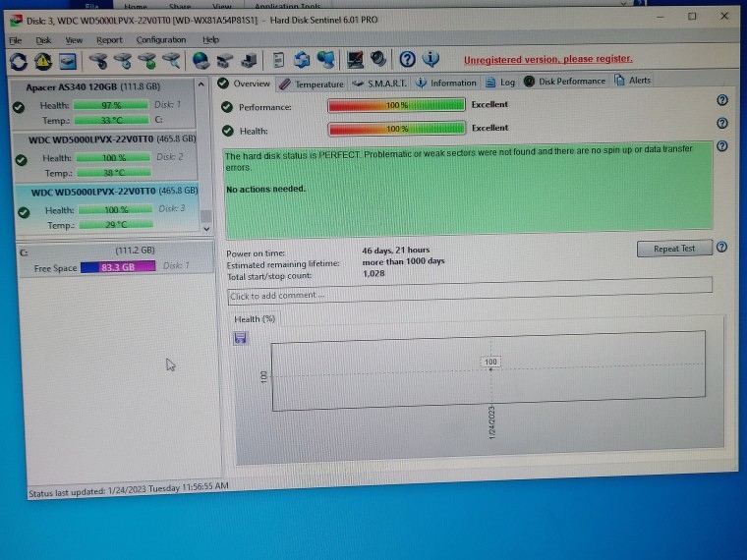Switch to the S.M.A.R.T. tab
The image size is (747, 560).
pyautogui.click(x=379, y=84)
